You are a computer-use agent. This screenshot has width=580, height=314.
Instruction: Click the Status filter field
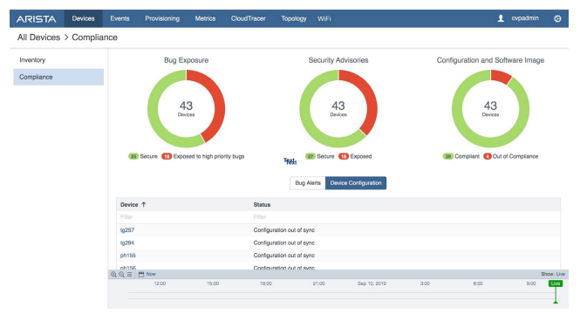(406, 217)
